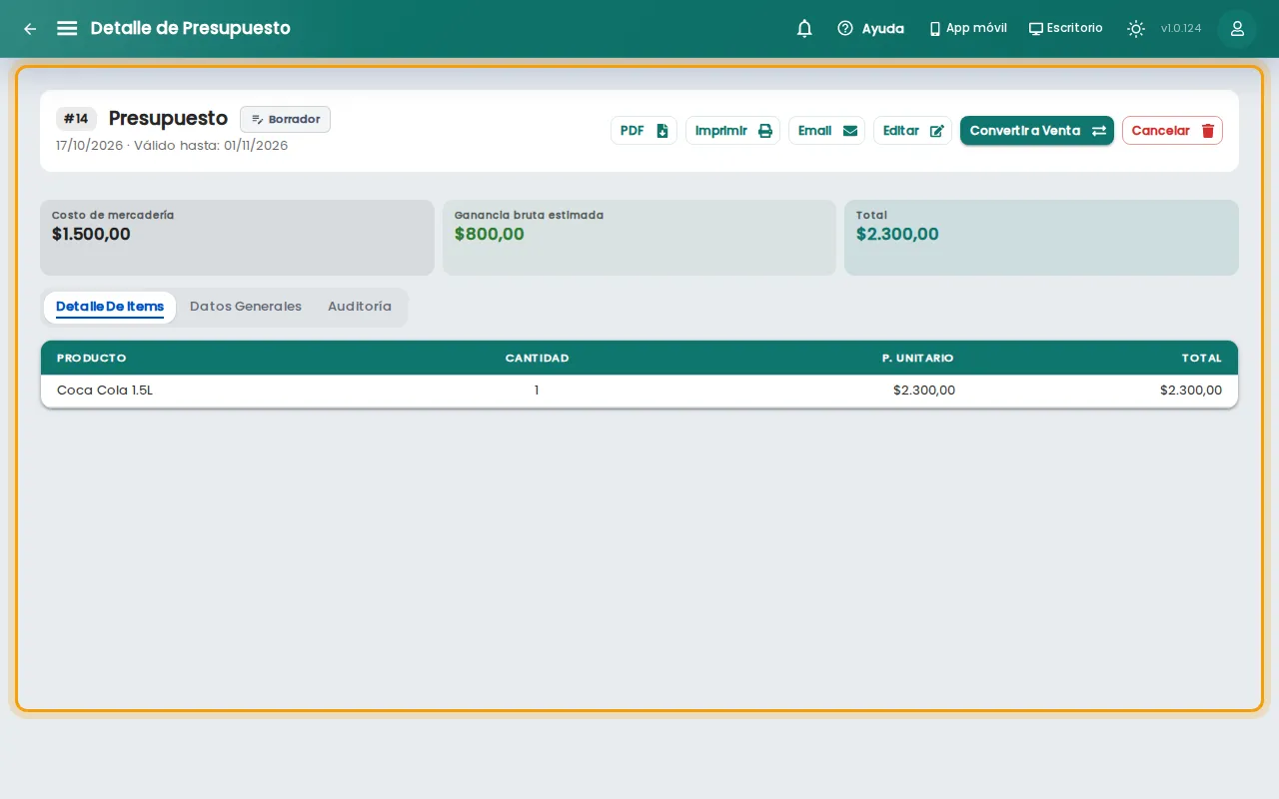
Task: Open the Ayuda help link
Action: (x=870, y=29)
